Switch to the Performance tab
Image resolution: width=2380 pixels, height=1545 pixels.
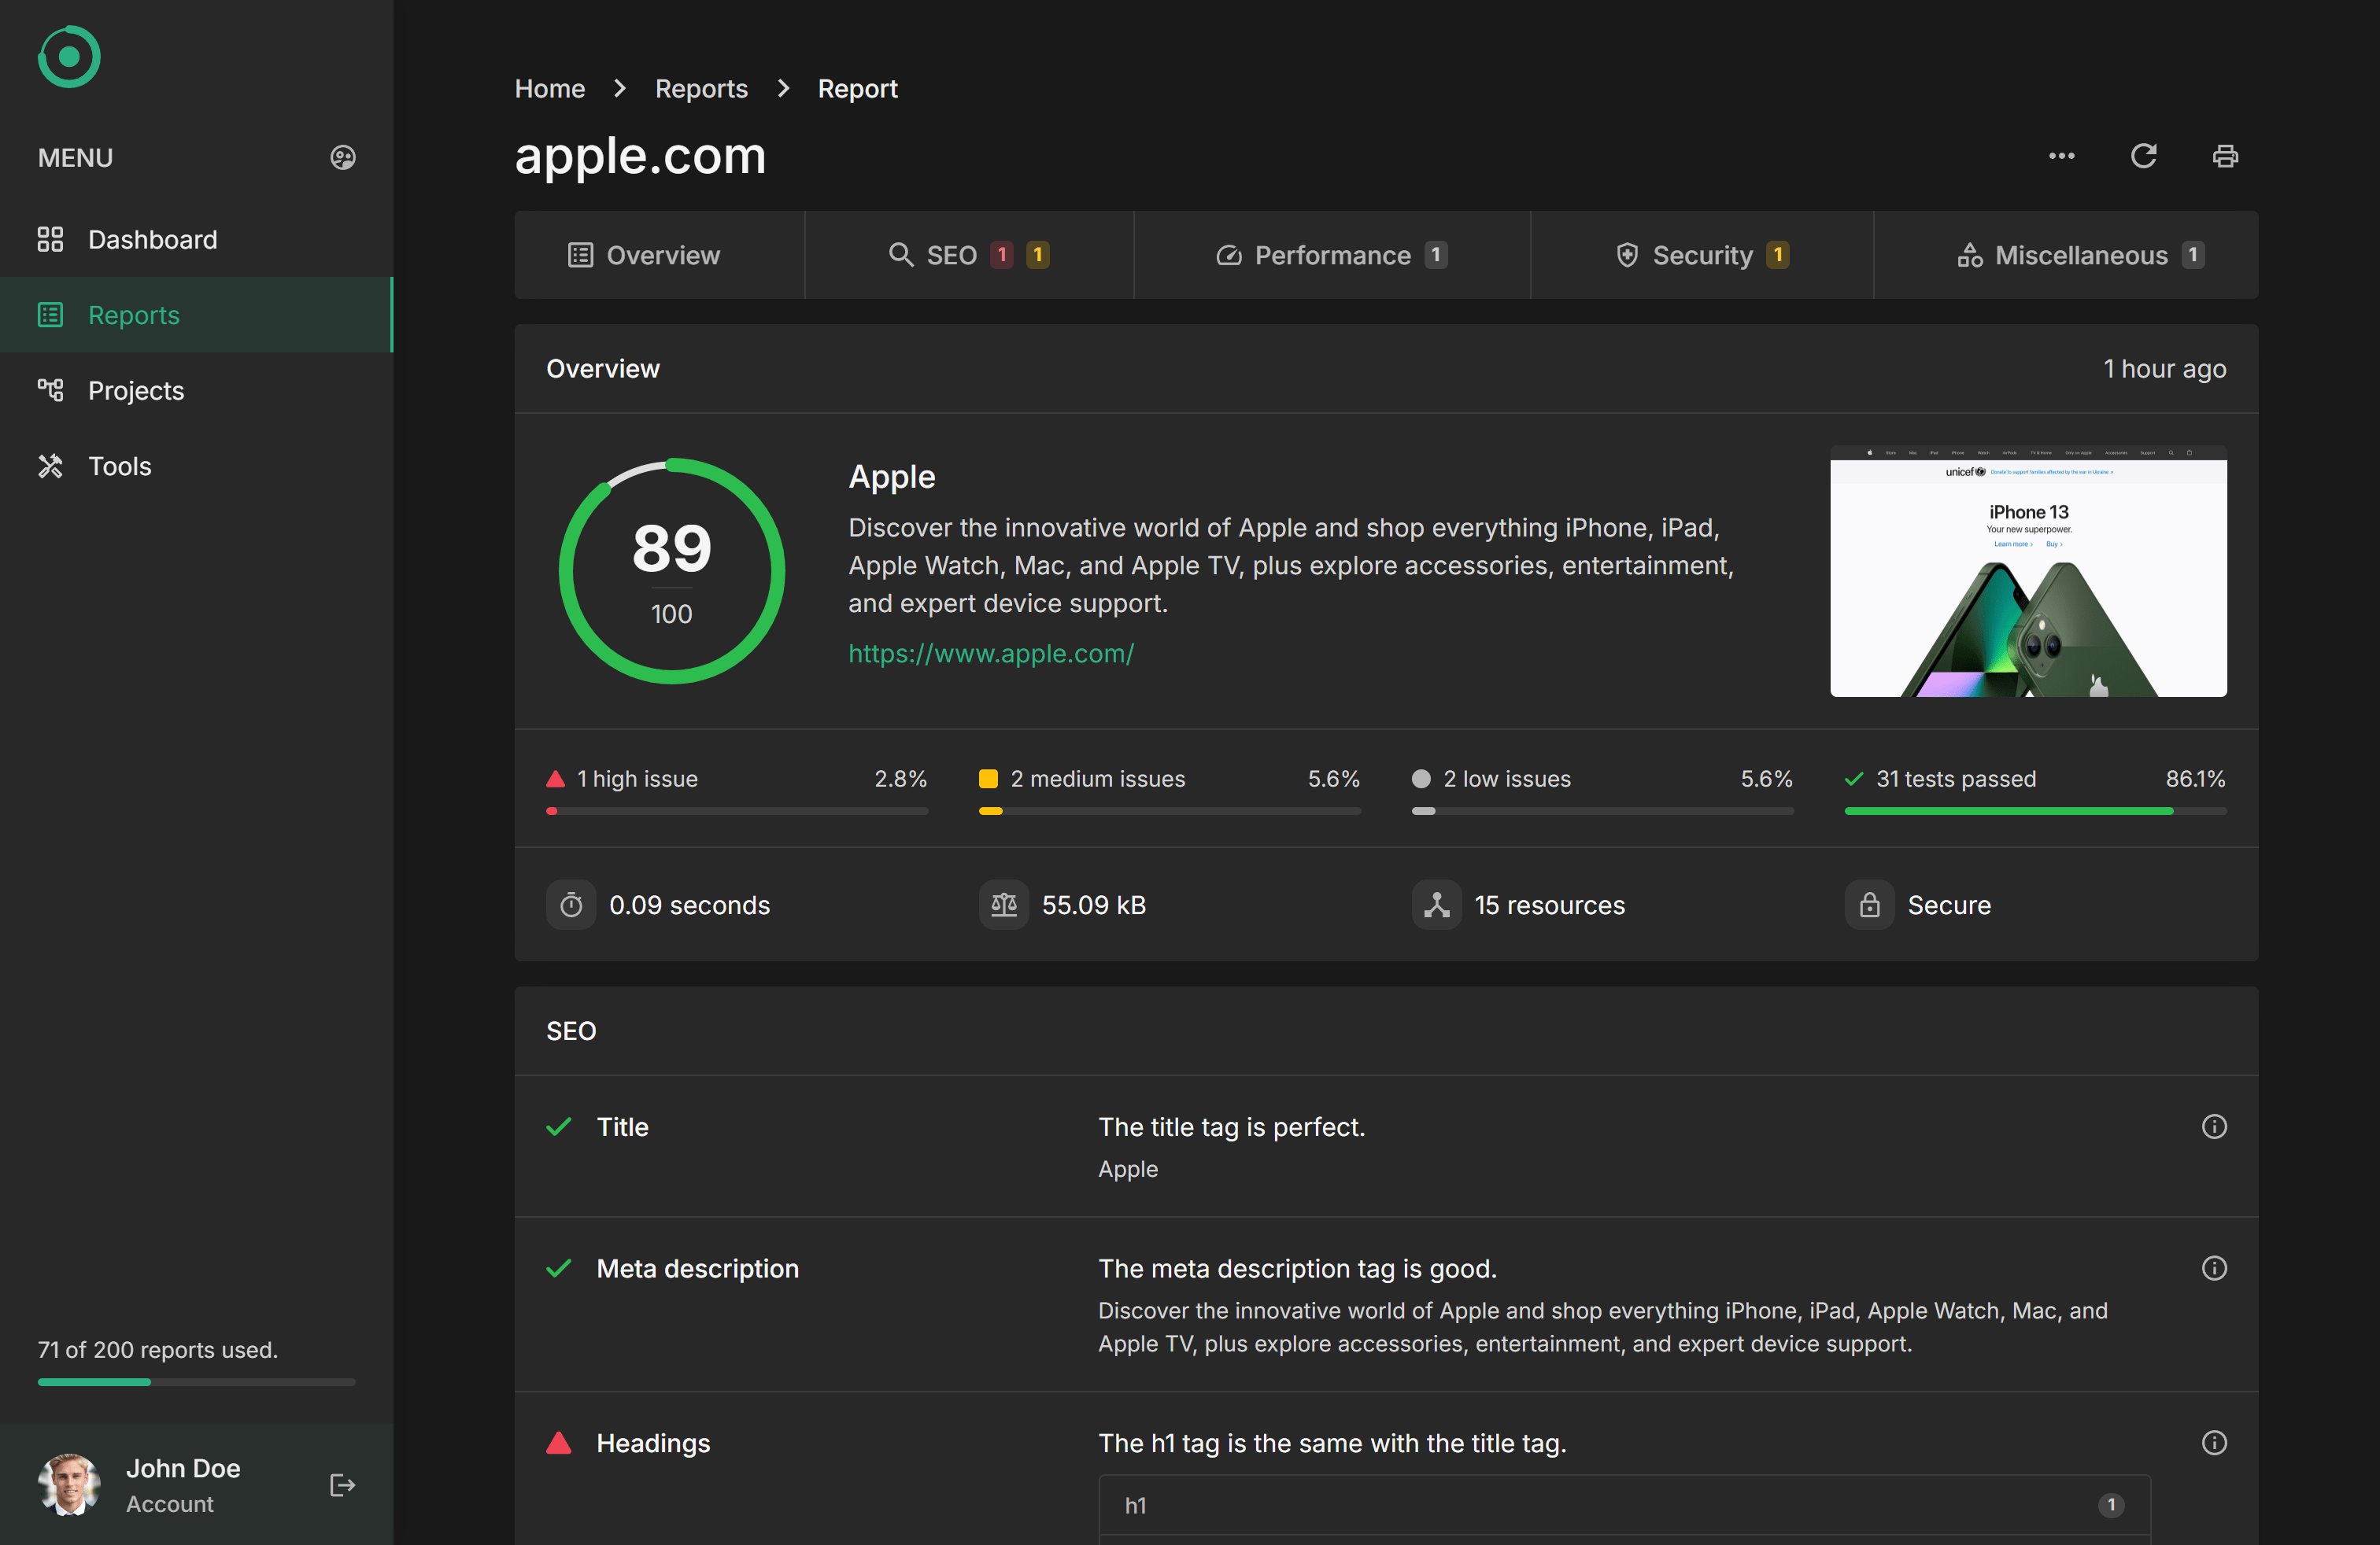pos(1331,256)
